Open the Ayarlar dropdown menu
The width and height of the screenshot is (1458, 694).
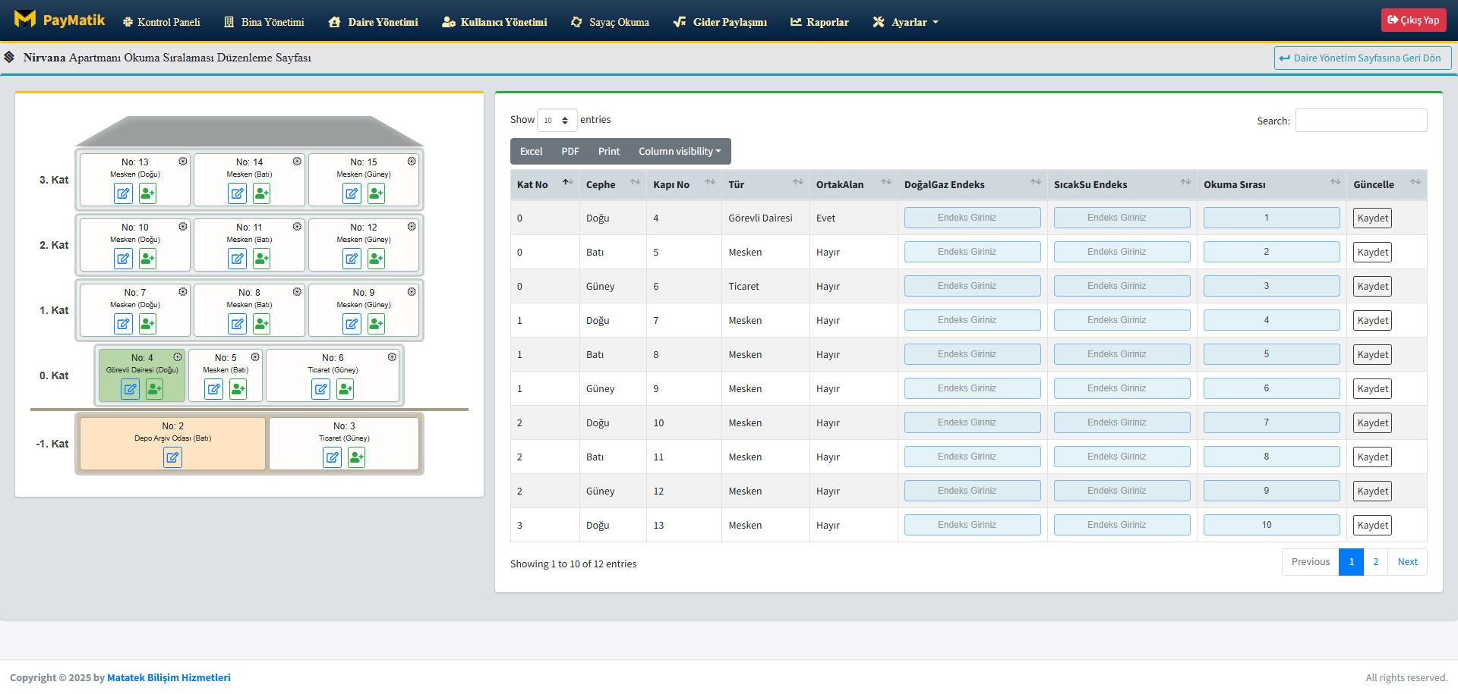pyautogui.click(x=906, y=22)
